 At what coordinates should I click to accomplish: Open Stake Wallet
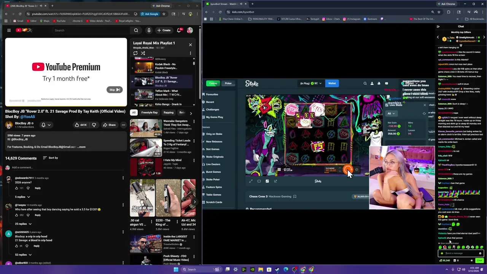click(x=332, y=83)
